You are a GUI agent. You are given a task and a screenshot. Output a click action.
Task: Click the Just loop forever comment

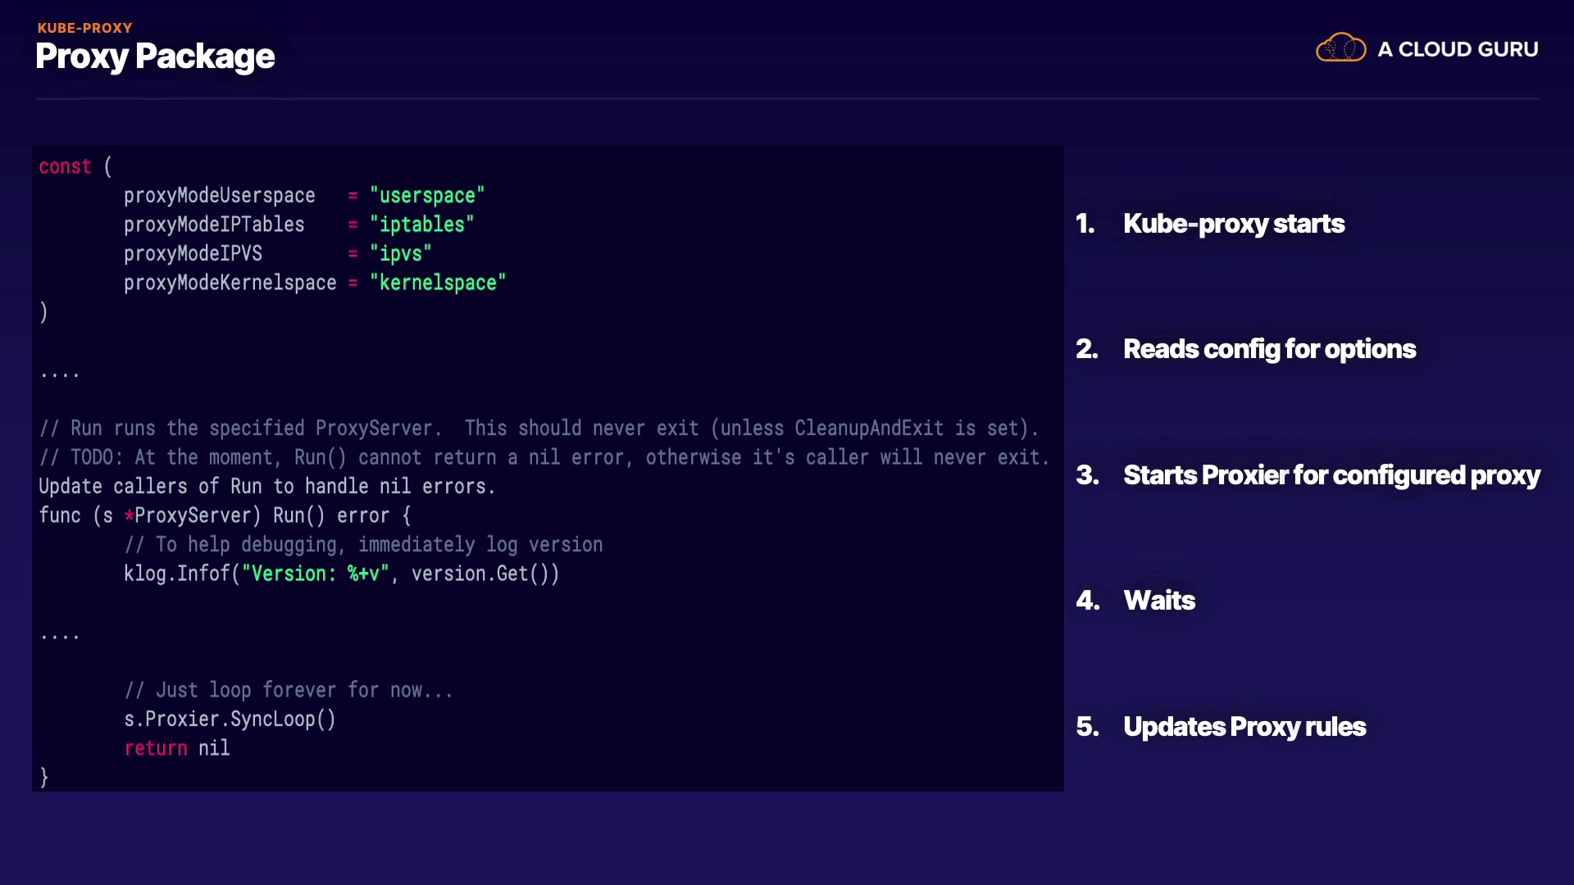pyautogui.click(x=288, y=690)
